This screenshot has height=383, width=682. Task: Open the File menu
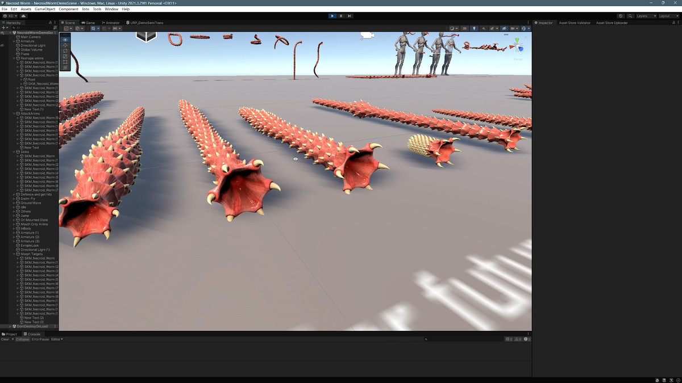pyautogui.click(x=5, y=9)
